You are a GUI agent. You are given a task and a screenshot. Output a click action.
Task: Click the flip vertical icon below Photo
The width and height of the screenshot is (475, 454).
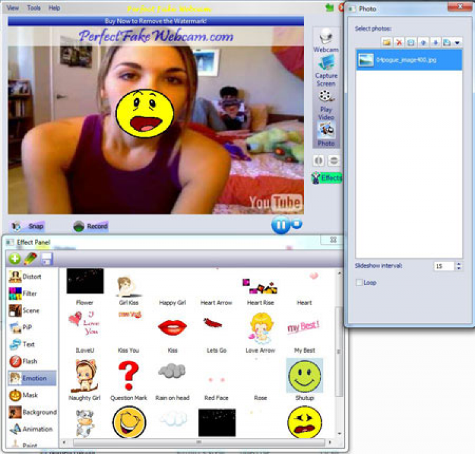[x=334, y=160]
